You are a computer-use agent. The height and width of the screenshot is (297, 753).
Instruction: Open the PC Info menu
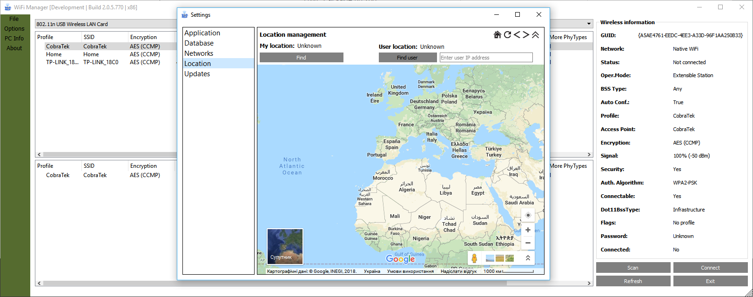pyautogui.click(x=14, y=39)
